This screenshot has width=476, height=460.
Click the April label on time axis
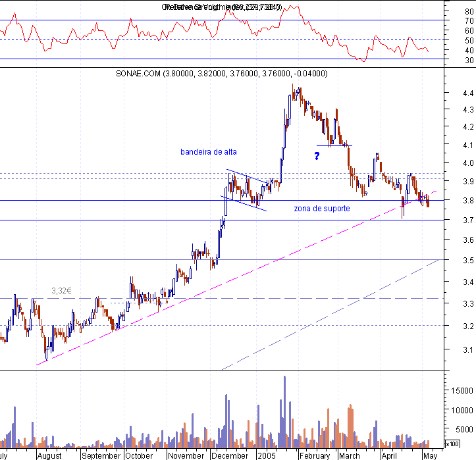(x=389, y=456)
